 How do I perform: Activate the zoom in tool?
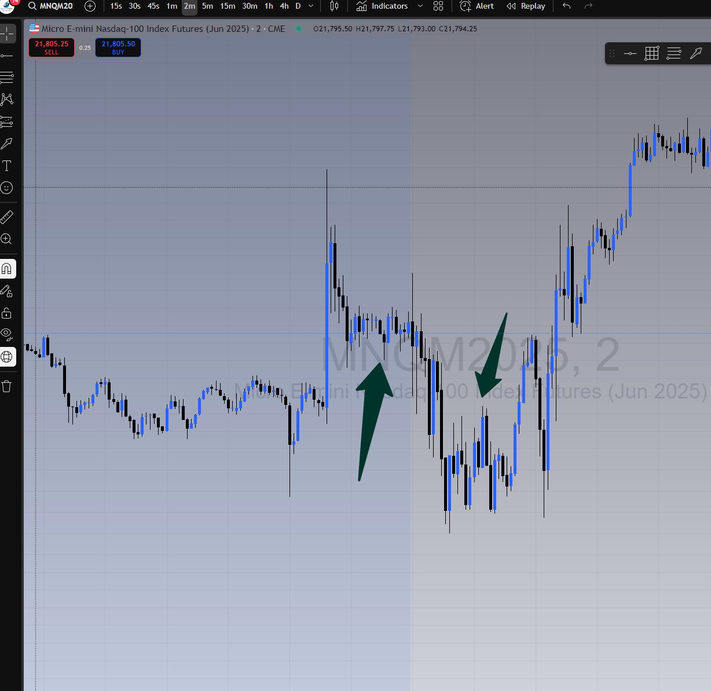(7, 239)
